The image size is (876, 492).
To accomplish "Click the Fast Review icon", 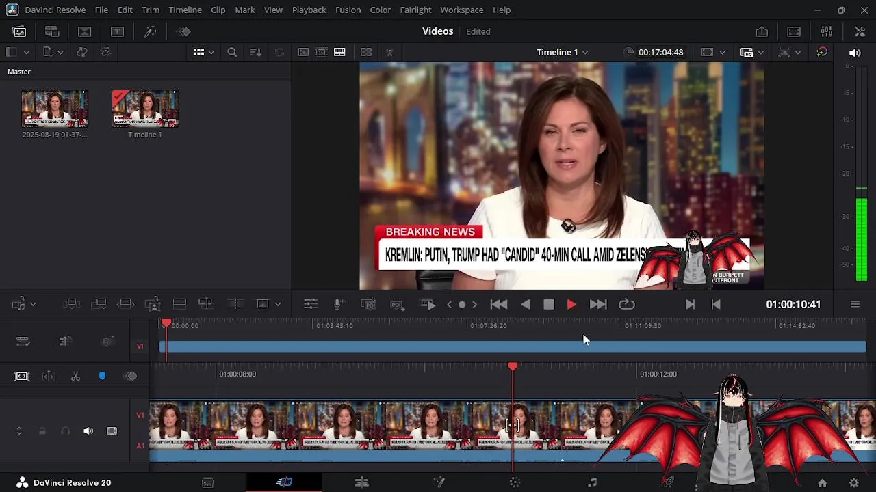I will pyautogui.click(x=428, y=304).
